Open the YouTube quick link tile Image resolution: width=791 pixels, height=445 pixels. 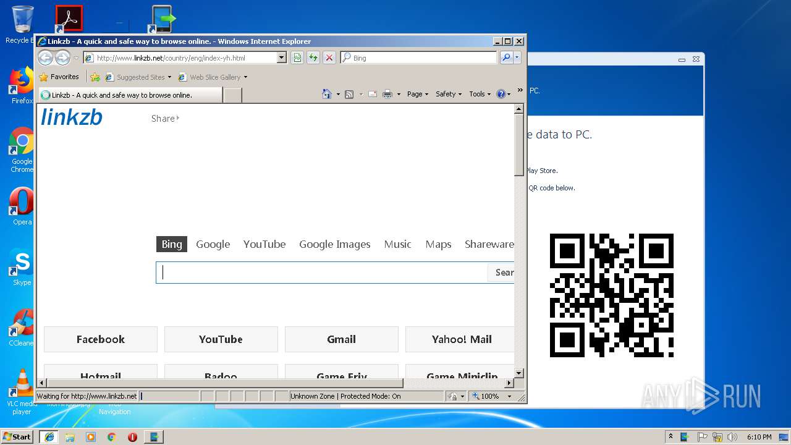pos(221,339)
